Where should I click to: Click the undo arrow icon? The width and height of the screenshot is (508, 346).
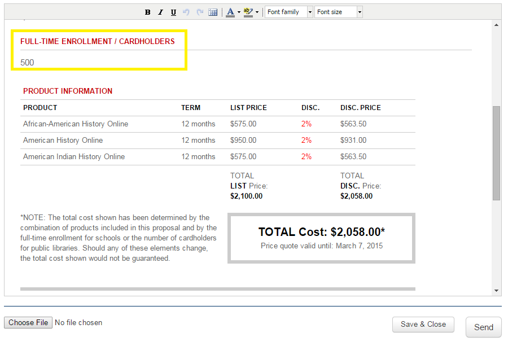[x=186, y=12]
